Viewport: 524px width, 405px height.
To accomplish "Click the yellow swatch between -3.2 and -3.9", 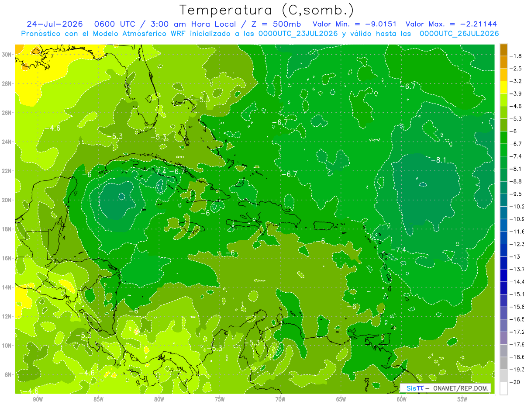I will pos(503,87).
